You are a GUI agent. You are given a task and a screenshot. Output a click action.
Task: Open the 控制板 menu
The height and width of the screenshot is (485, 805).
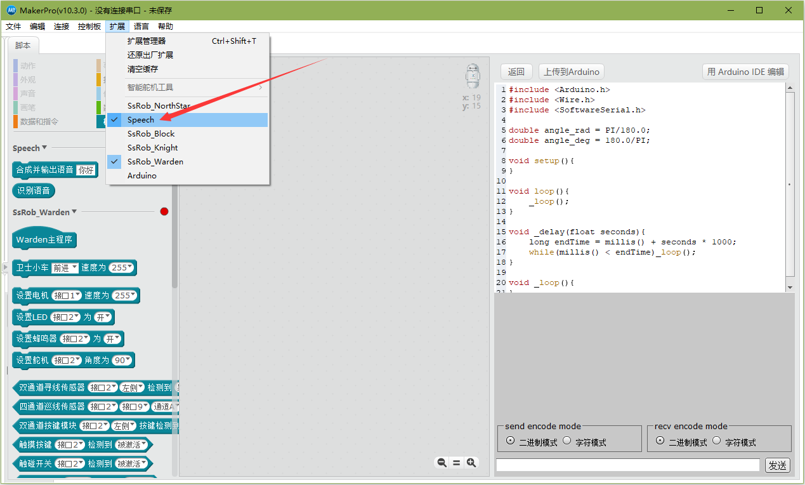coord(89,27)
